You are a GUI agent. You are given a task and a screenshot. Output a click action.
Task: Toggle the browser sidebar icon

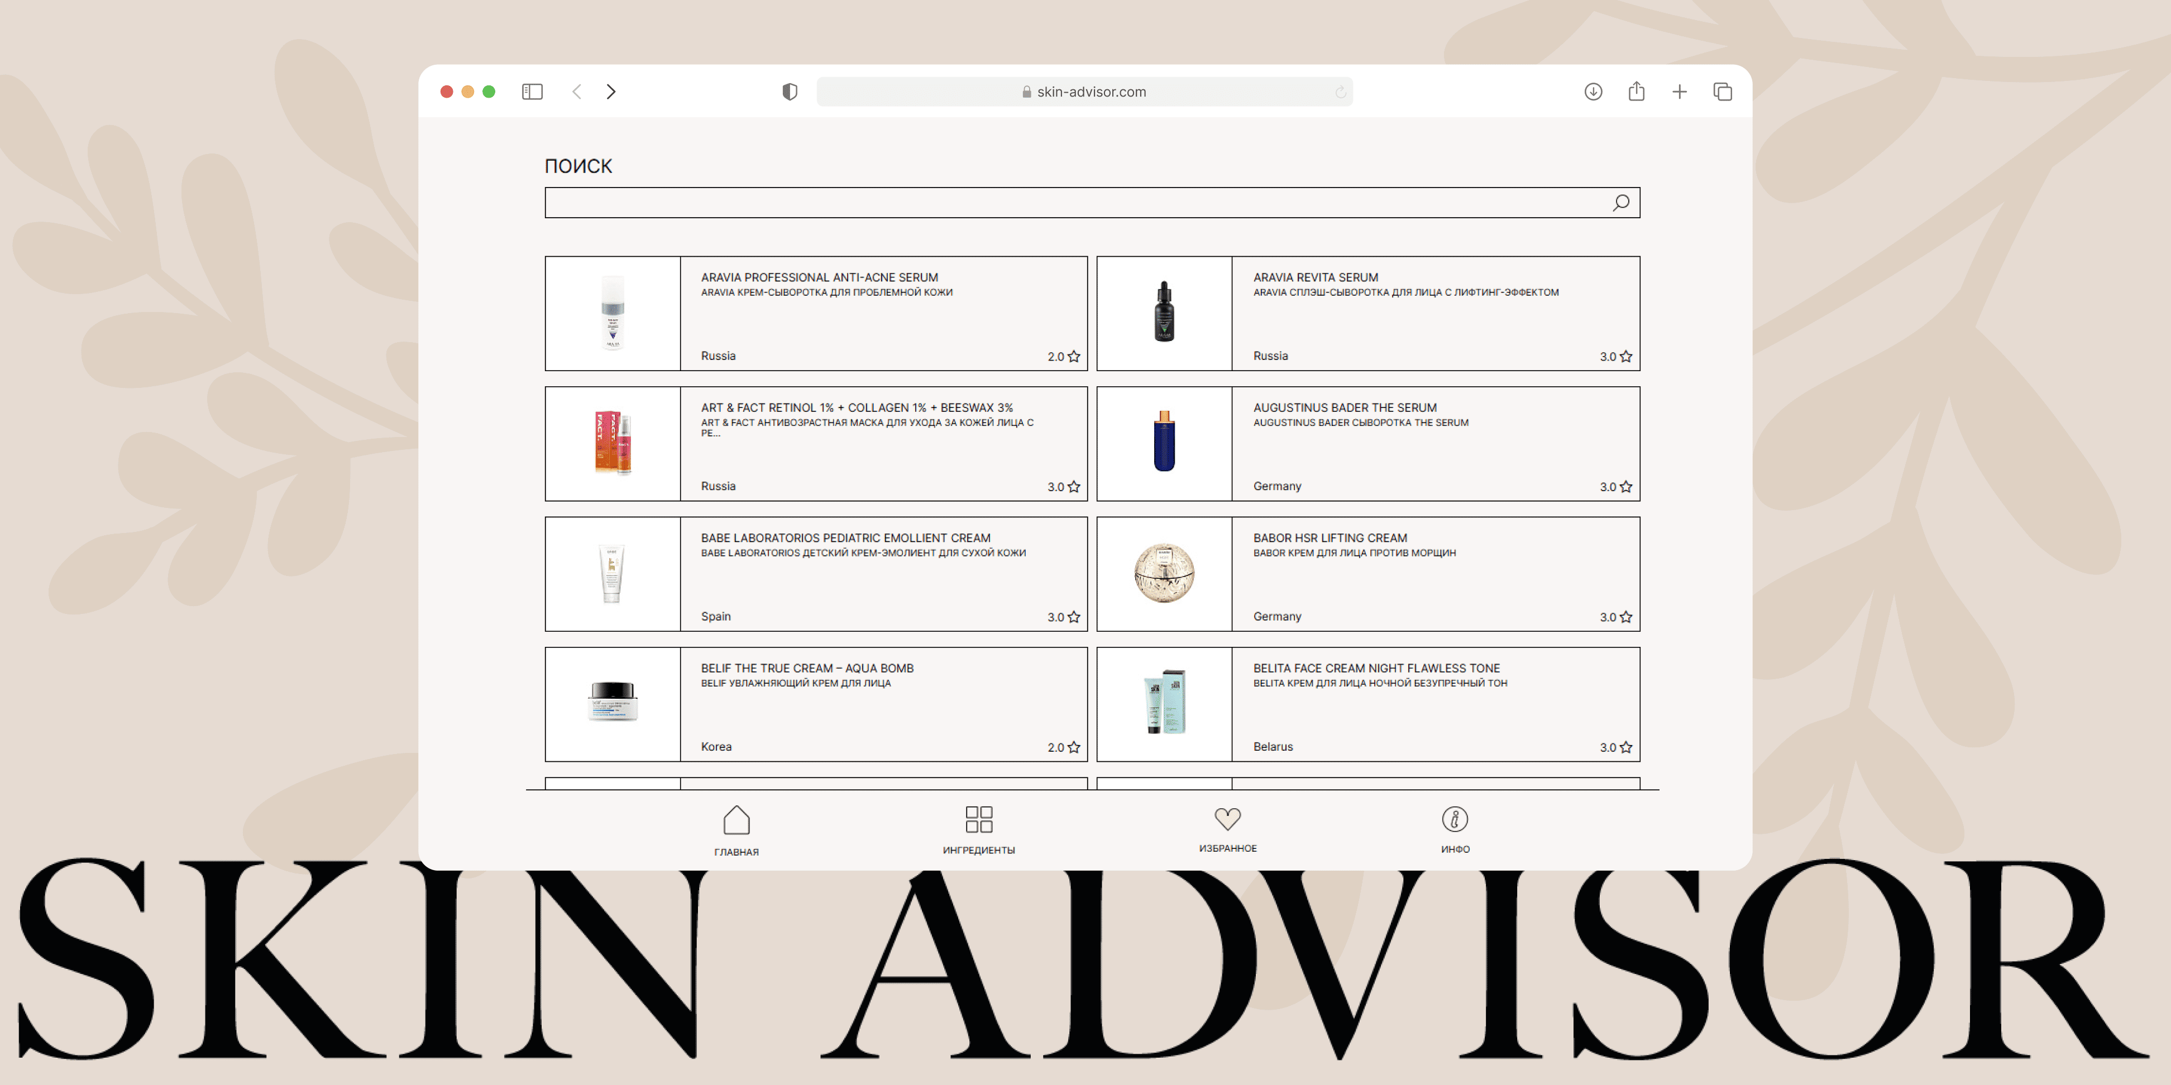click(x=532, y=92)
